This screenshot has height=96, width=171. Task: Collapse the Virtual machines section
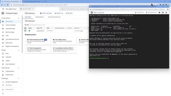coord(19,18)
